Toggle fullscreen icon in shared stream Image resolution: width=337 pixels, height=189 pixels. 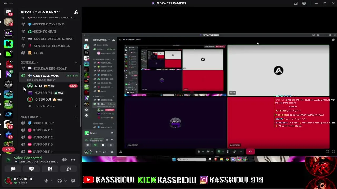click(x=333, y=151)
